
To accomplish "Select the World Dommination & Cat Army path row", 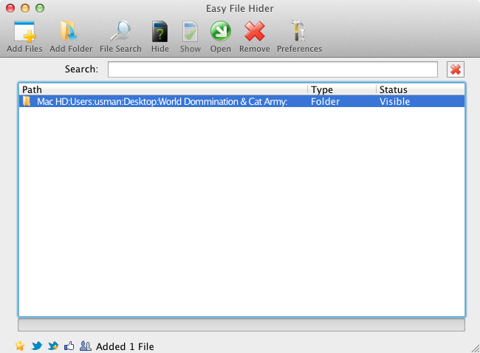I will pyautogui.click(x=241, y=101).
